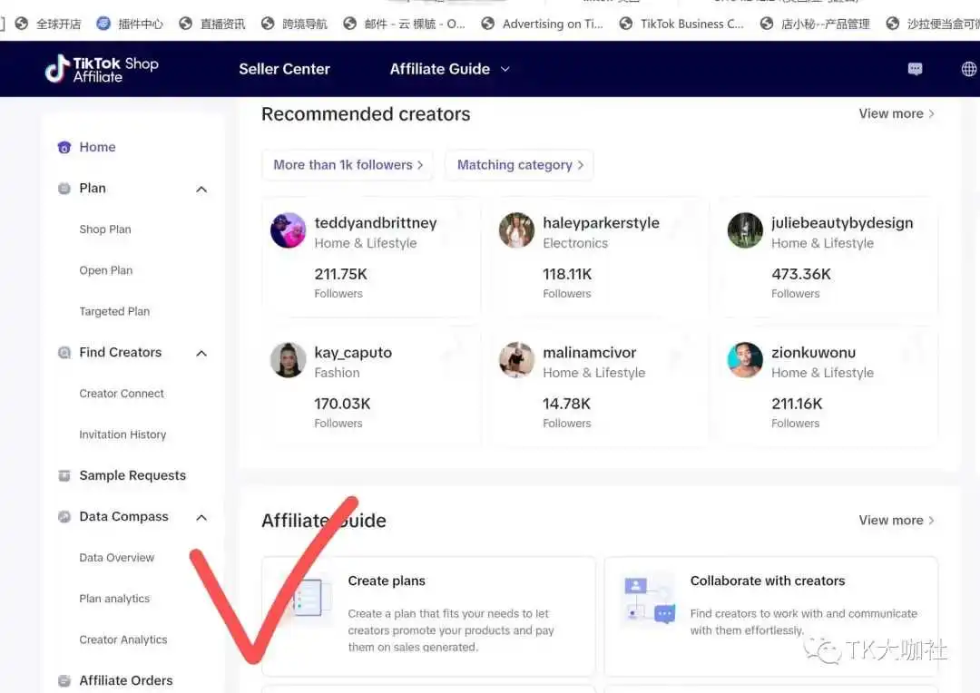Screen dimensions: 980x693
Task: Collapse the Plan sidebar section
Action: point(201,189)
